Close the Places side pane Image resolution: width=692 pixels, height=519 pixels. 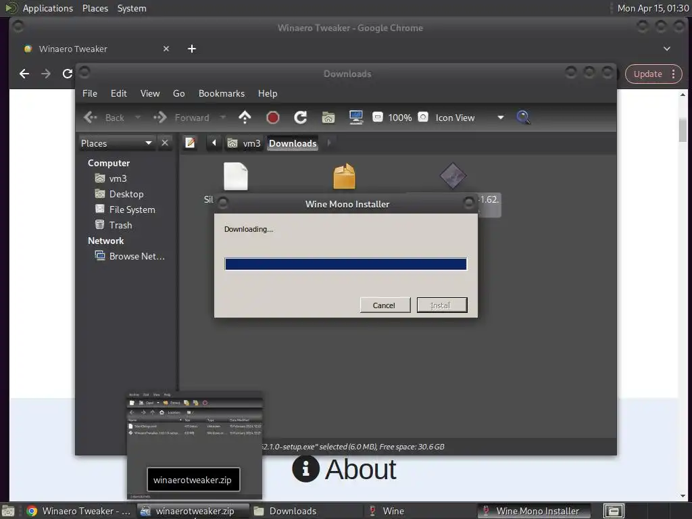click(165, 143)
